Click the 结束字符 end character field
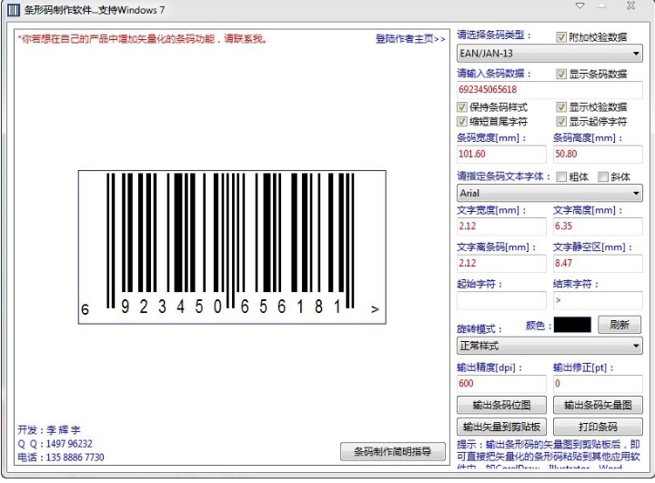The image size is (655, 483). [598, 300]
